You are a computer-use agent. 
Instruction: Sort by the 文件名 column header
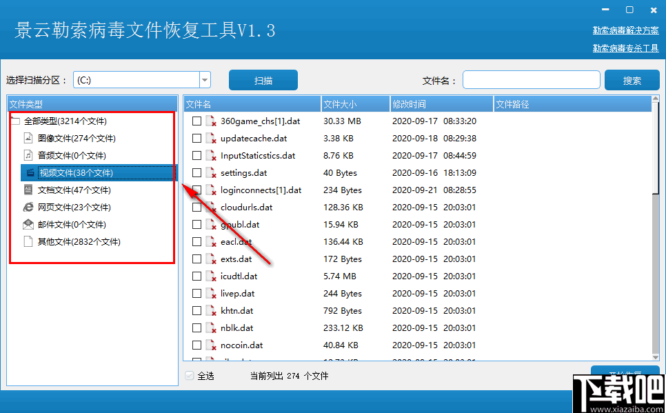[x=252, y=104]
